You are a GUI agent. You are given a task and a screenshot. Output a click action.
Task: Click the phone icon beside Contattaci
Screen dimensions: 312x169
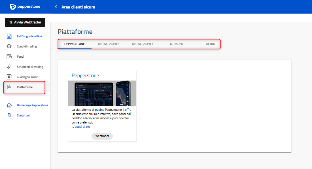[x=9, y=115]
